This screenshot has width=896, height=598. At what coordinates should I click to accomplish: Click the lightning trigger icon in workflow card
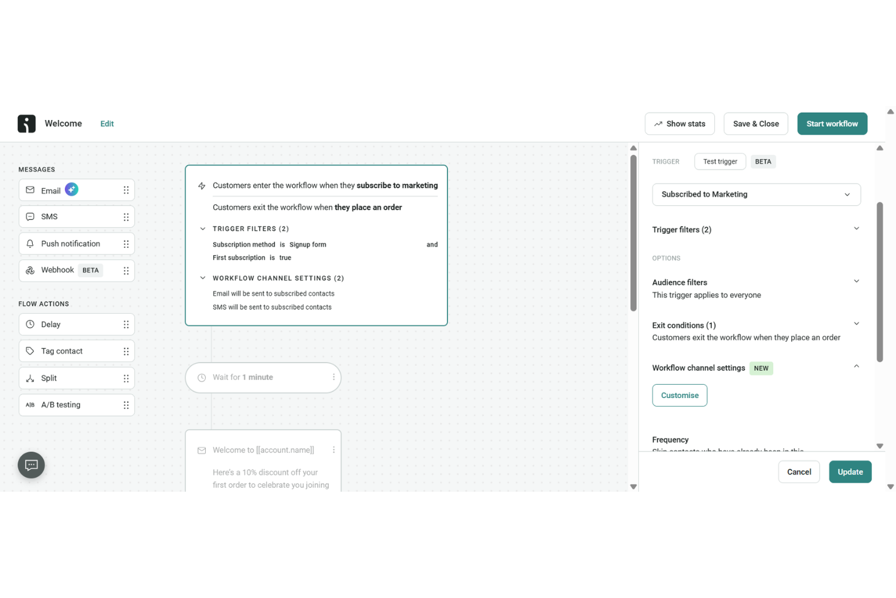(x=202, y=186)
